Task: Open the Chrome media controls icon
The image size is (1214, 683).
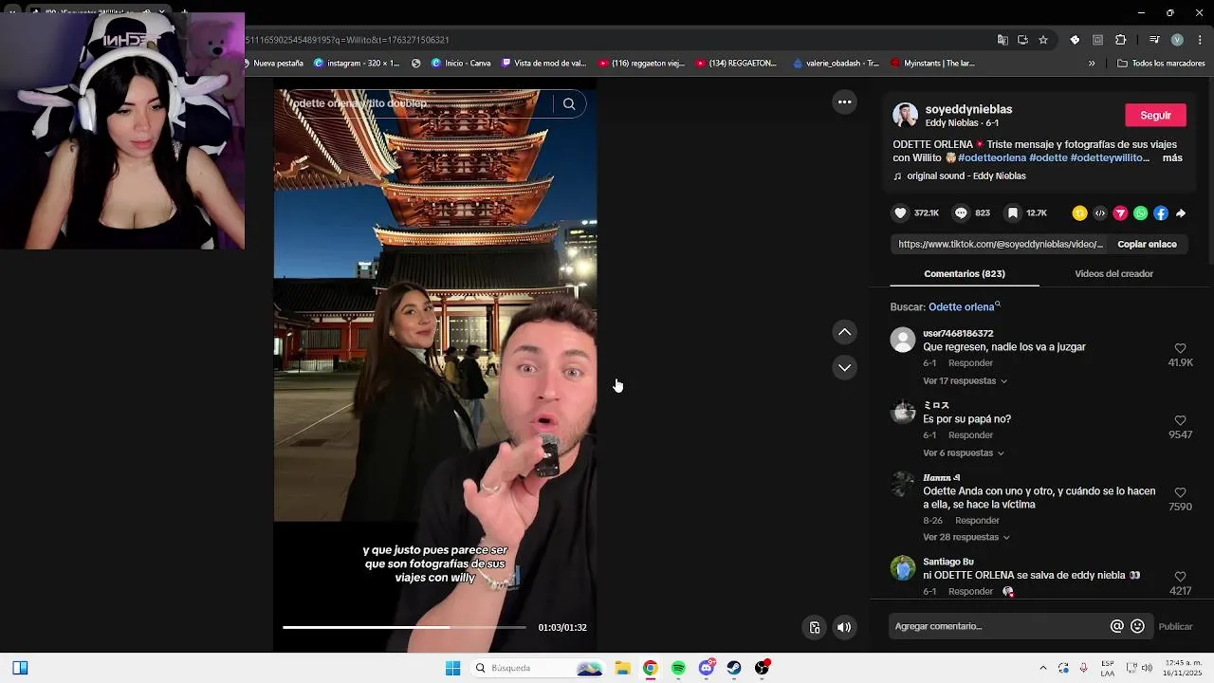Action: point(1154,40)
